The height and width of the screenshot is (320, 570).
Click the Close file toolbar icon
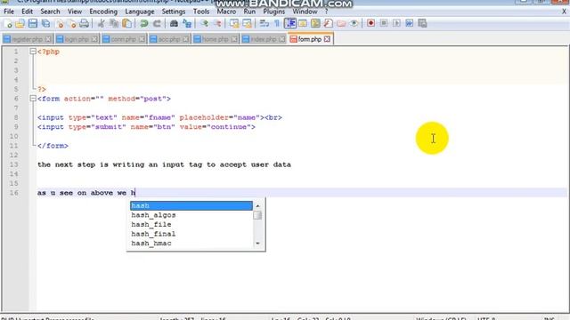click(60, 24)
